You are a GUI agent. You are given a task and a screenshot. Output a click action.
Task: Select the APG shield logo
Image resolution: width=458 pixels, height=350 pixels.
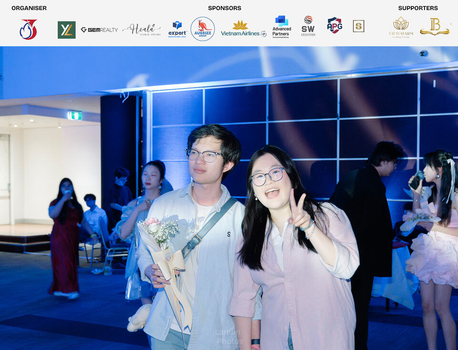[x=334, y=25]
